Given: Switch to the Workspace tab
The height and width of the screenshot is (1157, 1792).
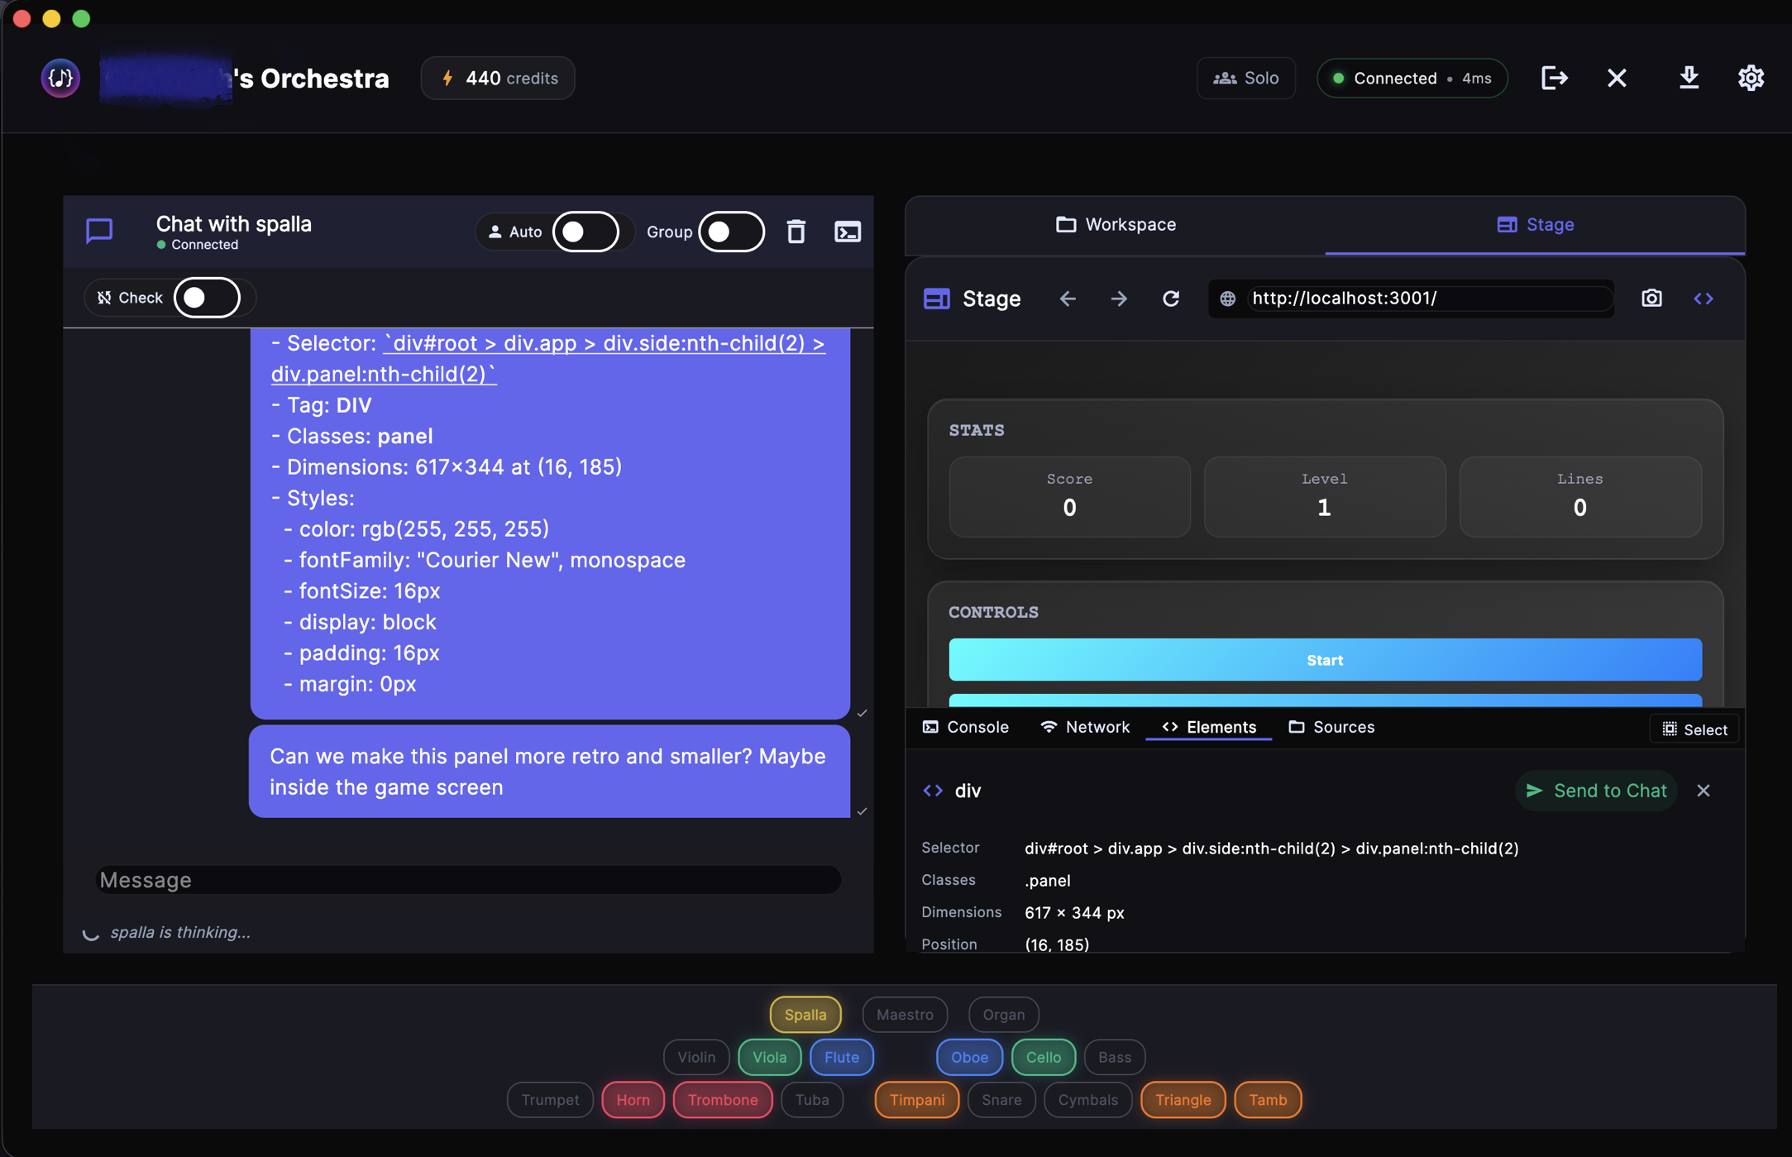Looking at the screenshot, I should [1116, 224].
